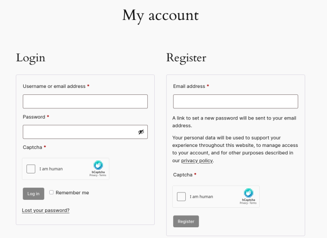This screenshot has width=327, height=238.
Task: Focus the Username or email address field
Action: [85, 101]
